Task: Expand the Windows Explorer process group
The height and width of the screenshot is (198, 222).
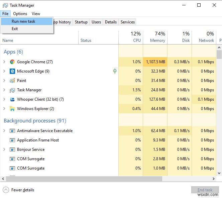Action: (x=4, y=108)
